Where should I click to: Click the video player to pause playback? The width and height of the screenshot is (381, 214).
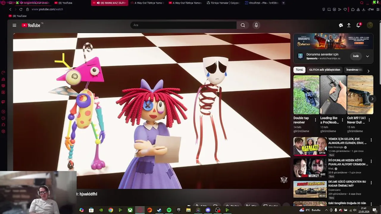click(152, 111)
